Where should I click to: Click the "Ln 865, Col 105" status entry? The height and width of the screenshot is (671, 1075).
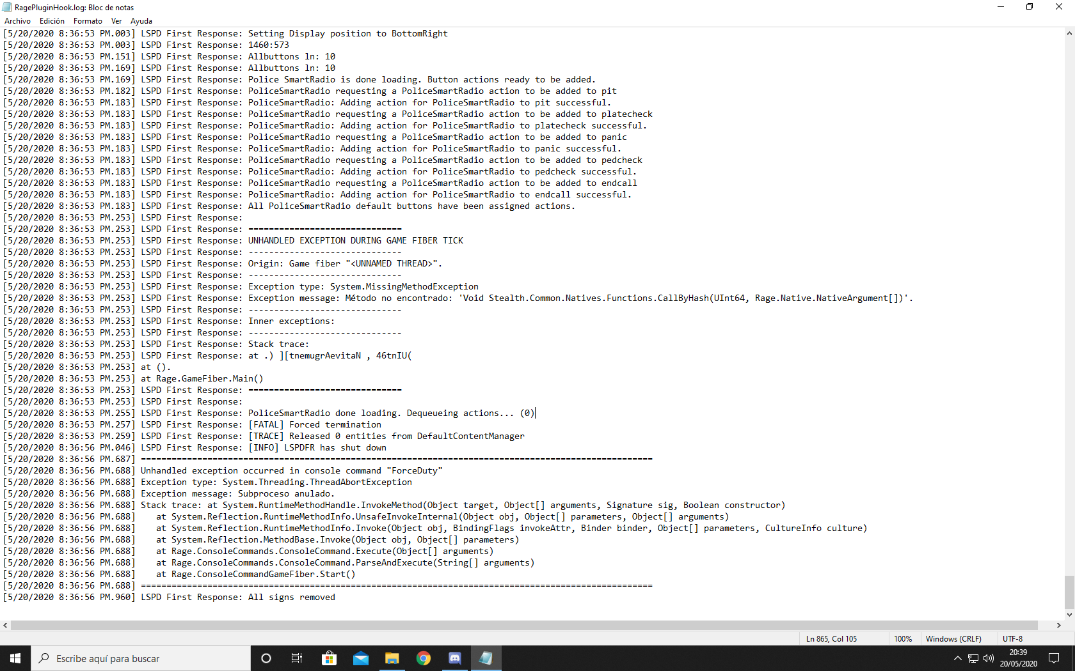pyautogui.click(x=831, y=639)
